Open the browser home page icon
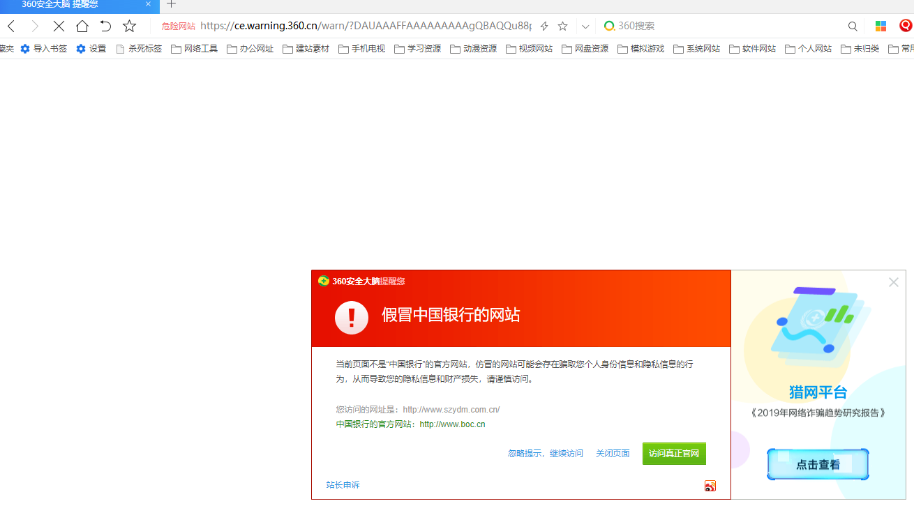The width and height of the screenshot is (914, 531). point(82,26)
